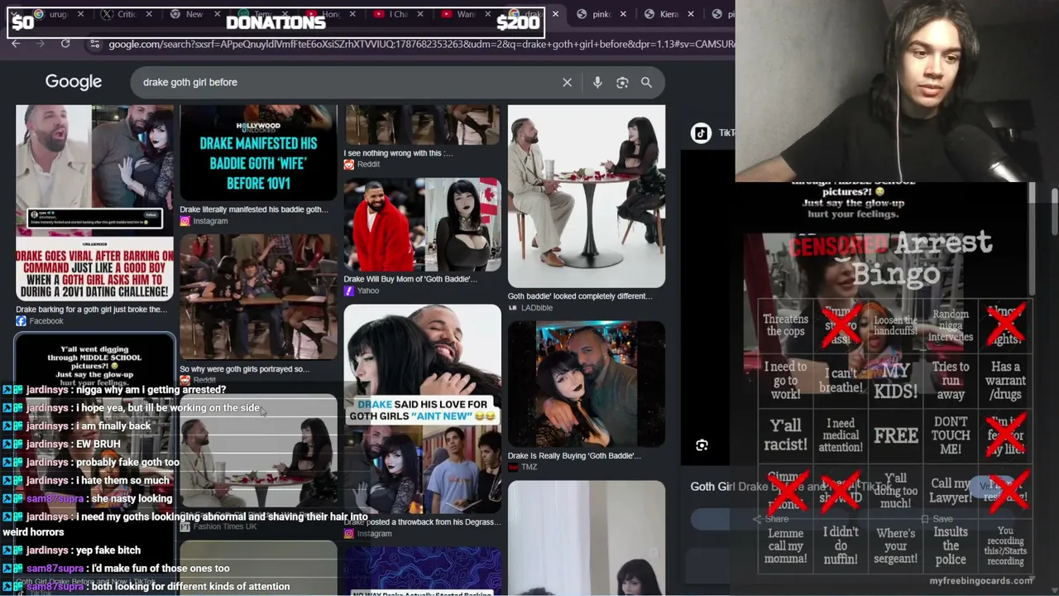The width and height of the screenshot is (1059, 596).
Task: Open 'Drake literally manifested his baddie goth' title
Action: (x=254, y=209)
